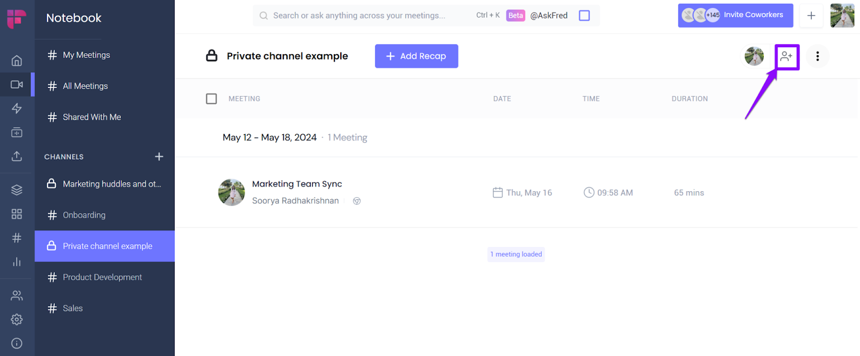
Task: Select the Product Development channel
Action: (x=102, y=278)
